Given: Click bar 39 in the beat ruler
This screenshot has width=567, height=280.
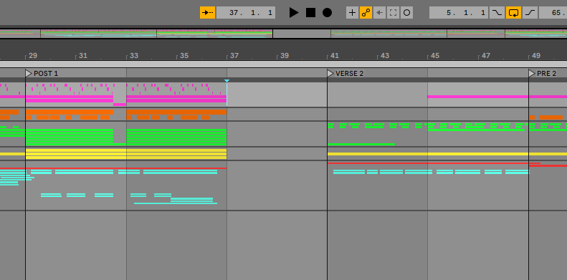Looking at the screenshot, I should click(285, 56).
